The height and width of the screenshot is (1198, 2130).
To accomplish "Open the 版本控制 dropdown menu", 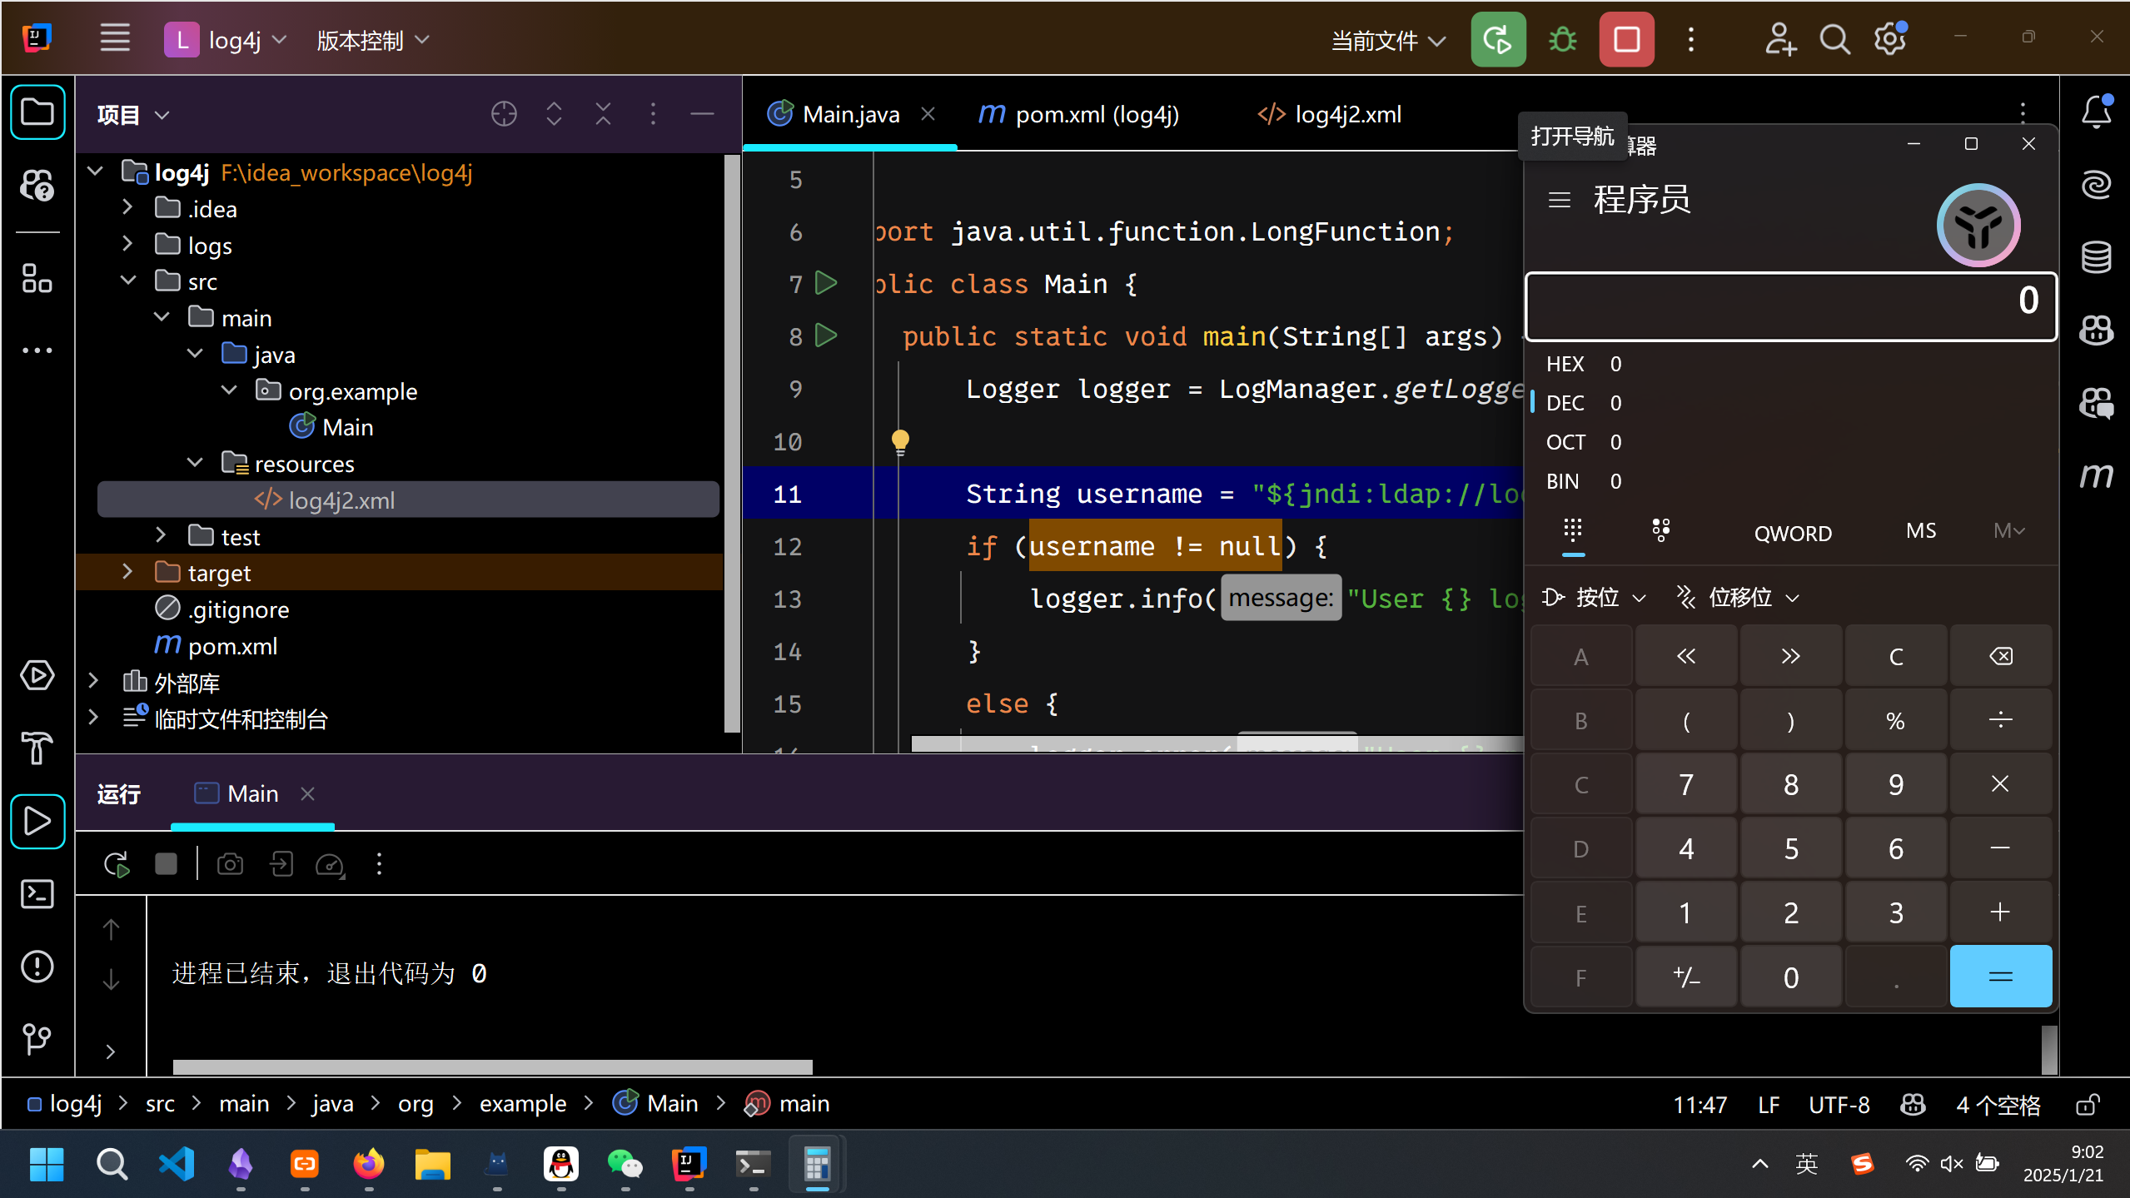I will point(372,40).
